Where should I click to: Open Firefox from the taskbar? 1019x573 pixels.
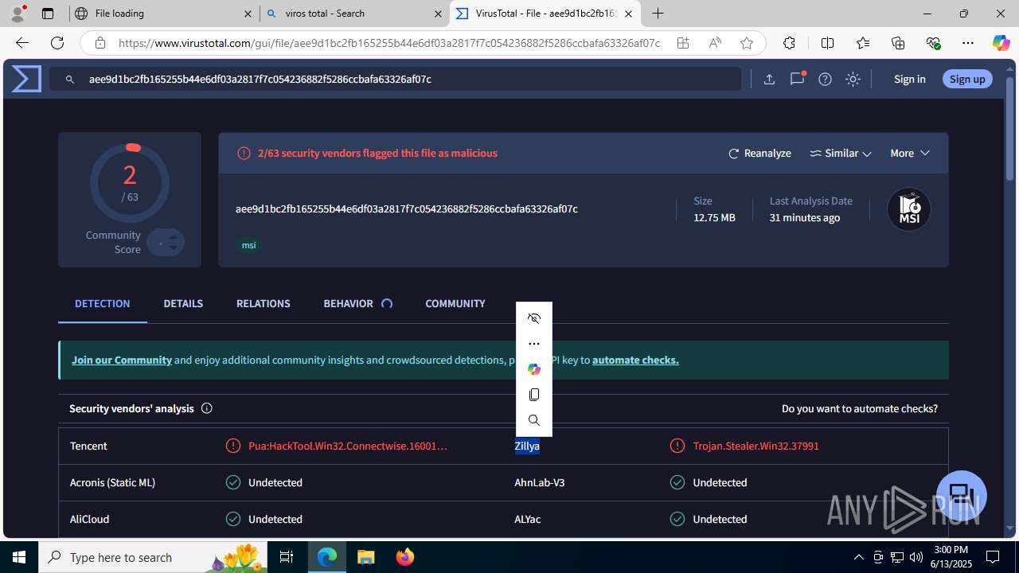point(405,557)
